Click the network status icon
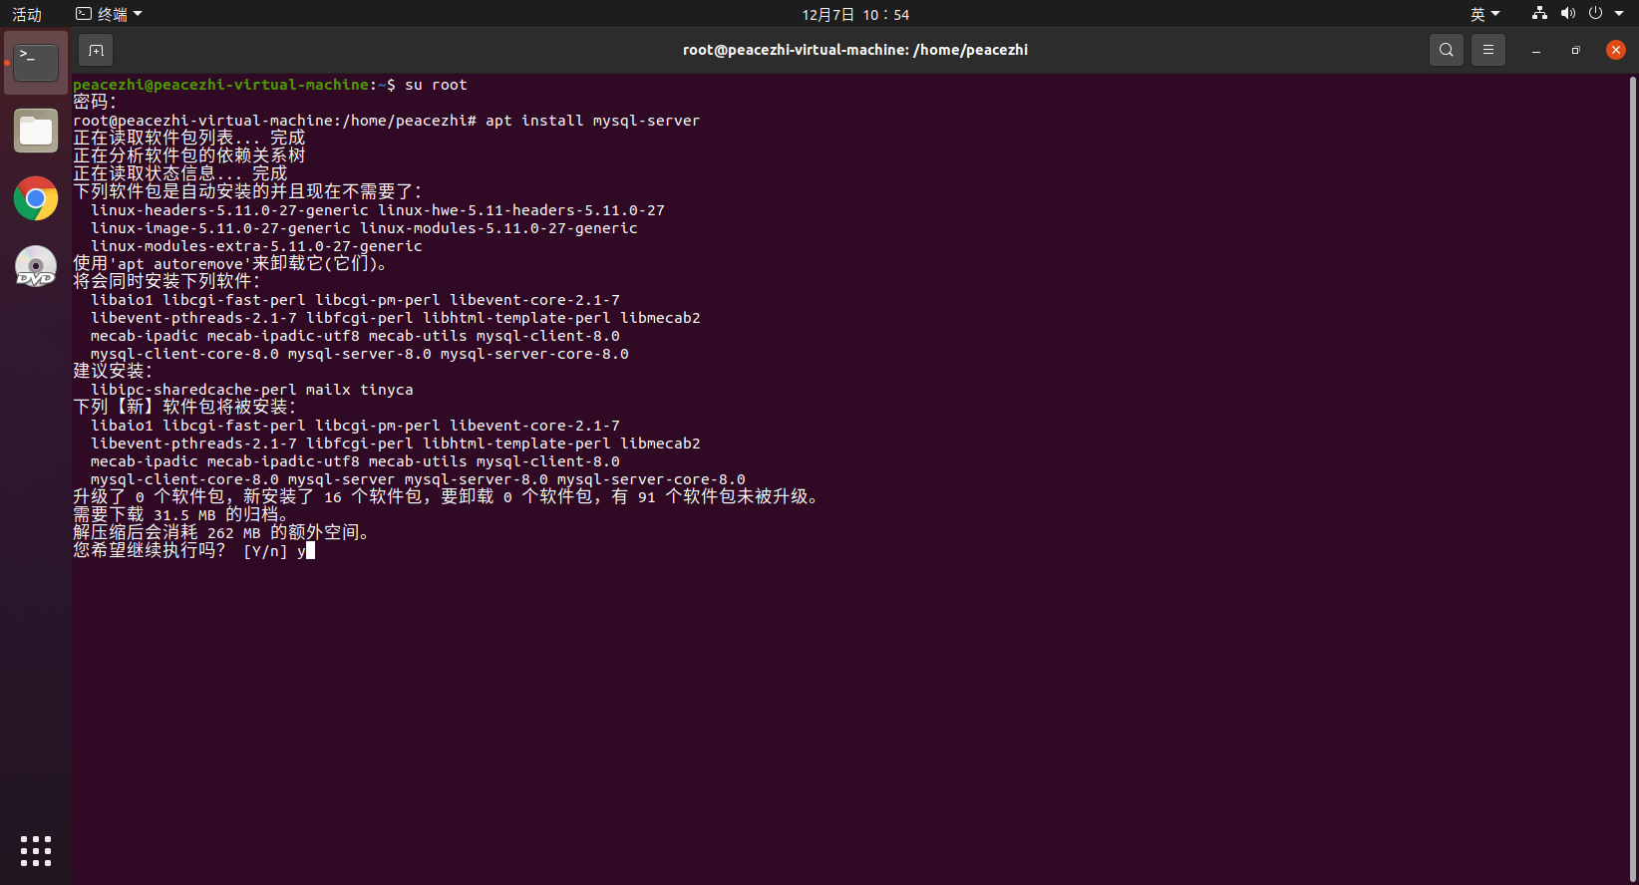 [1539, 14]
